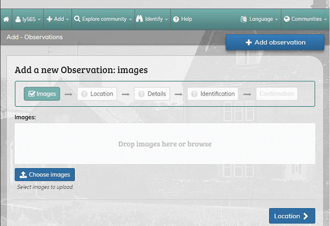Click the Location next button

[x=292, y=216]
